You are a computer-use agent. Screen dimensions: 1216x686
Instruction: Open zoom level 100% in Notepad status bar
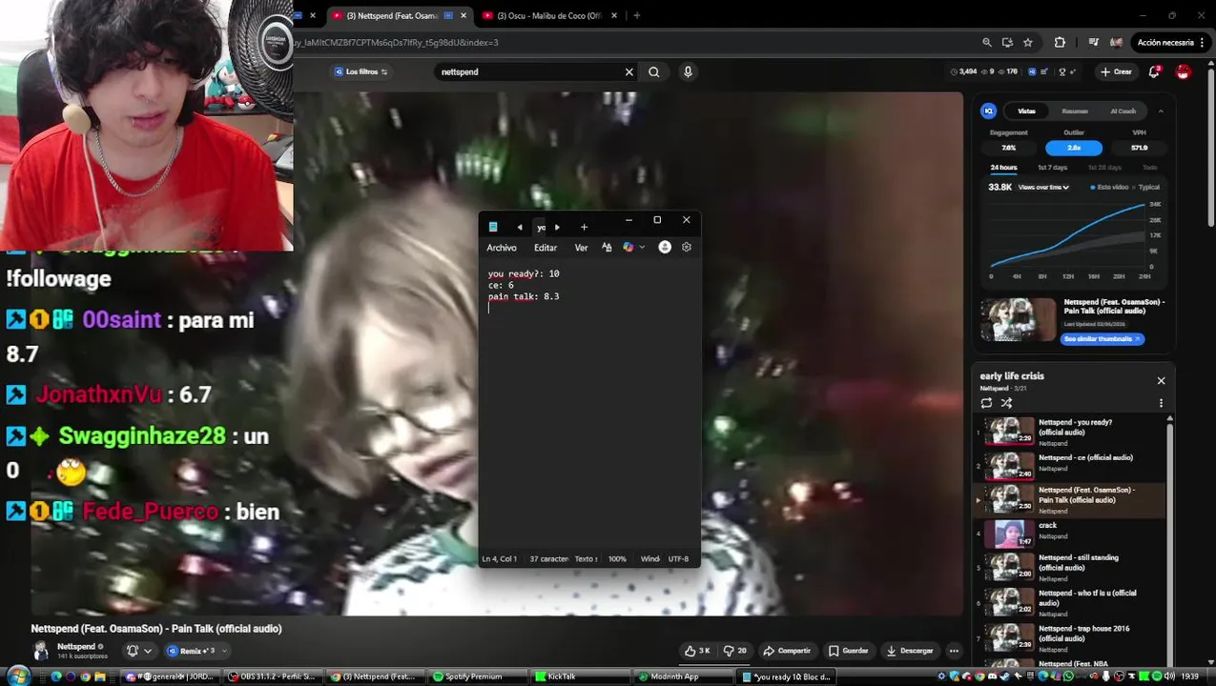(617, 558)
